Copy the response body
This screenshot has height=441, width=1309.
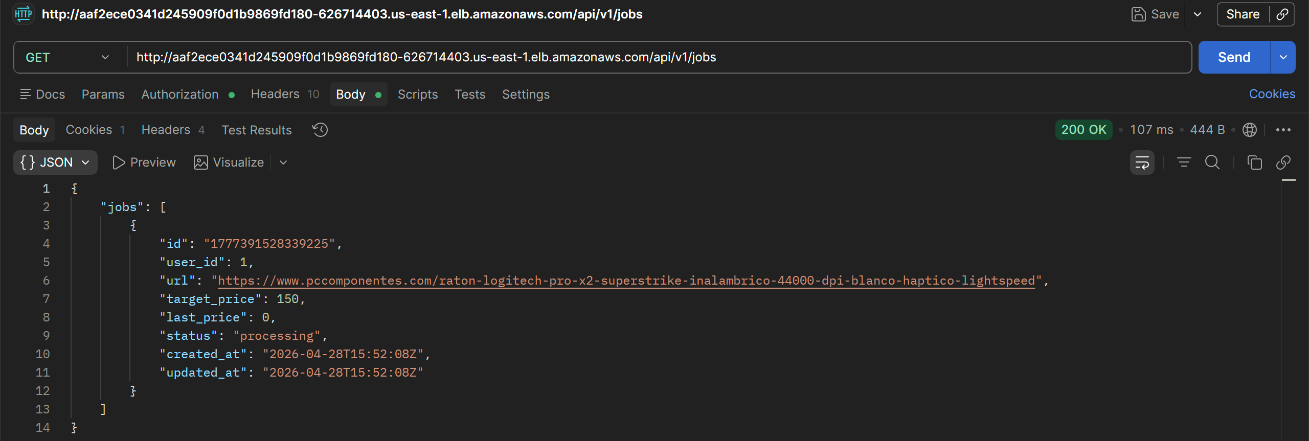[1254, 163]
